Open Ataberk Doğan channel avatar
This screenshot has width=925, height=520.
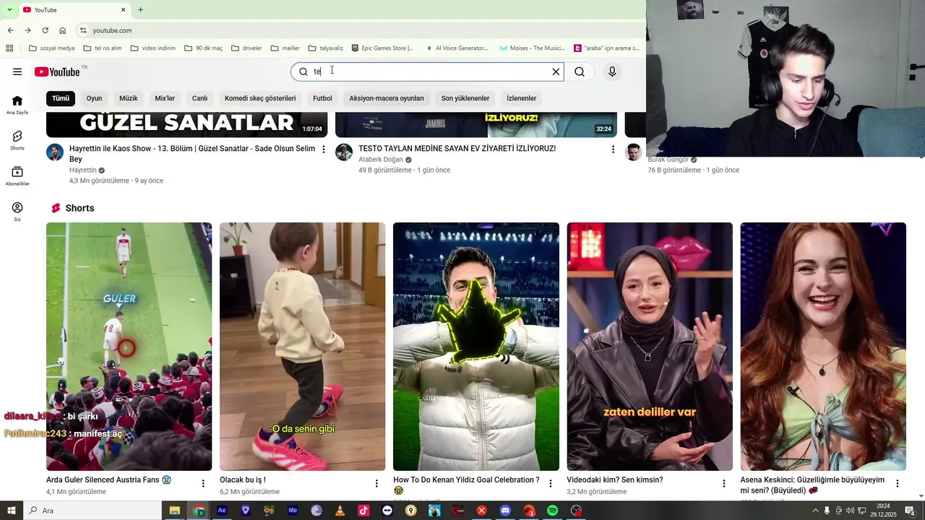pos(344,152)
